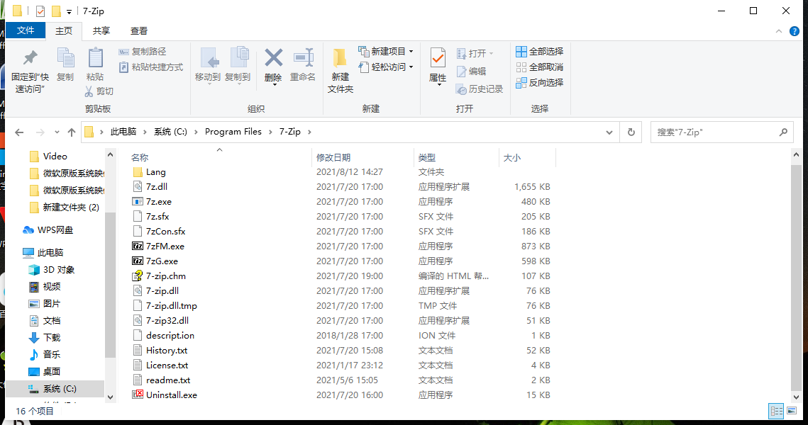Sort by the Name column header
808x425 pixels.
pyautogui.click(x=140, y=157)
